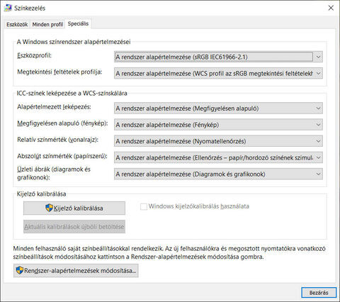Switch to the Eszközök tab
The height and width of the screenshot is (302, 340).
click(x=17, y=24)
